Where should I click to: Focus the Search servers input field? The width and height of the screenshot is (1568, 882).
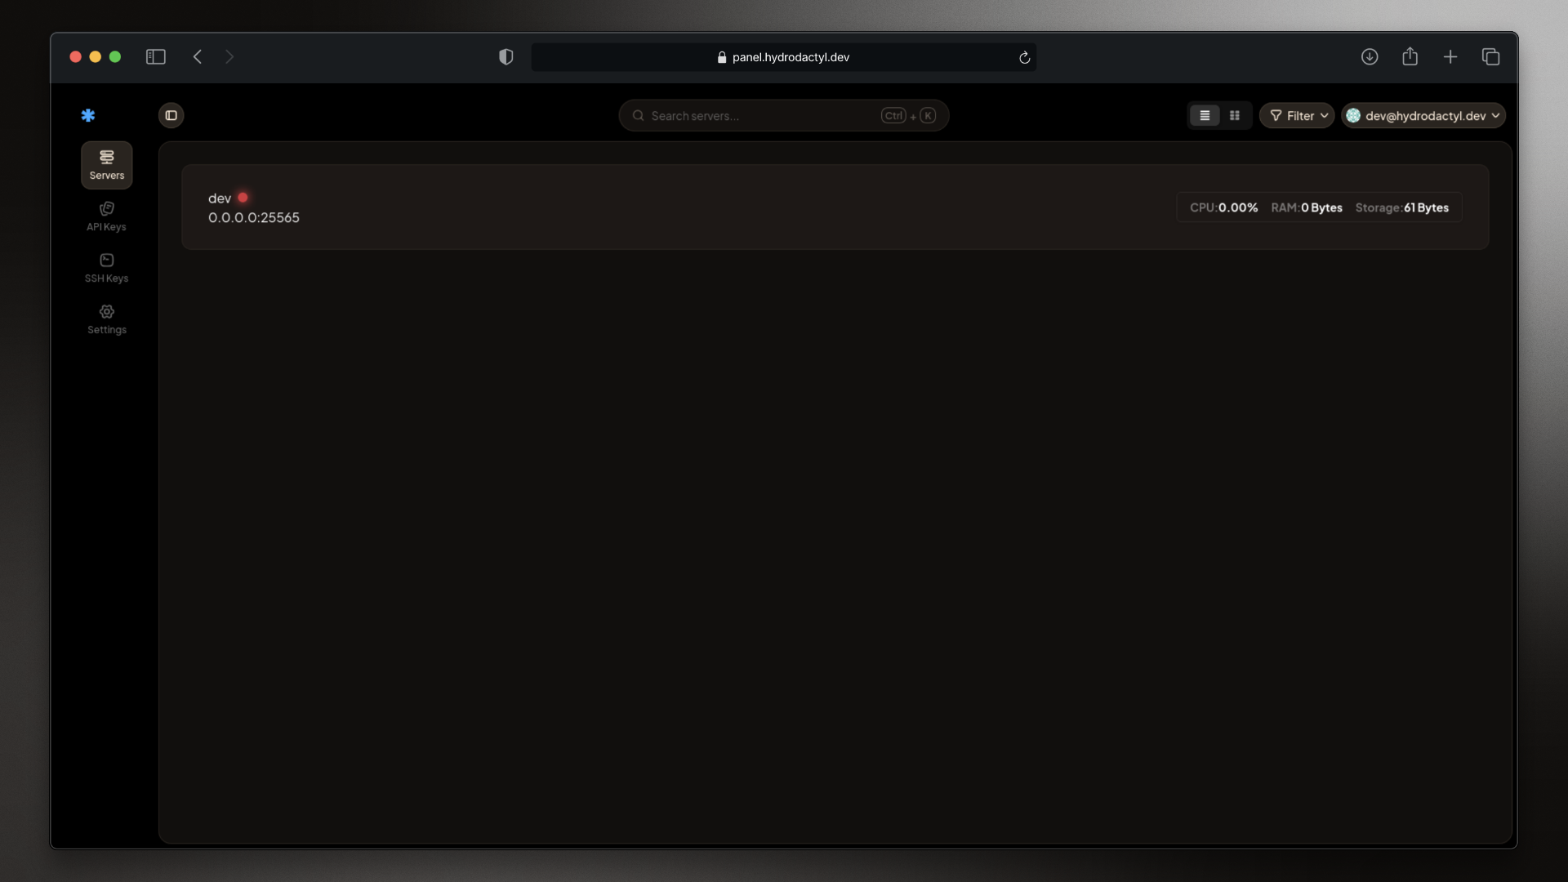coord(784,115)
